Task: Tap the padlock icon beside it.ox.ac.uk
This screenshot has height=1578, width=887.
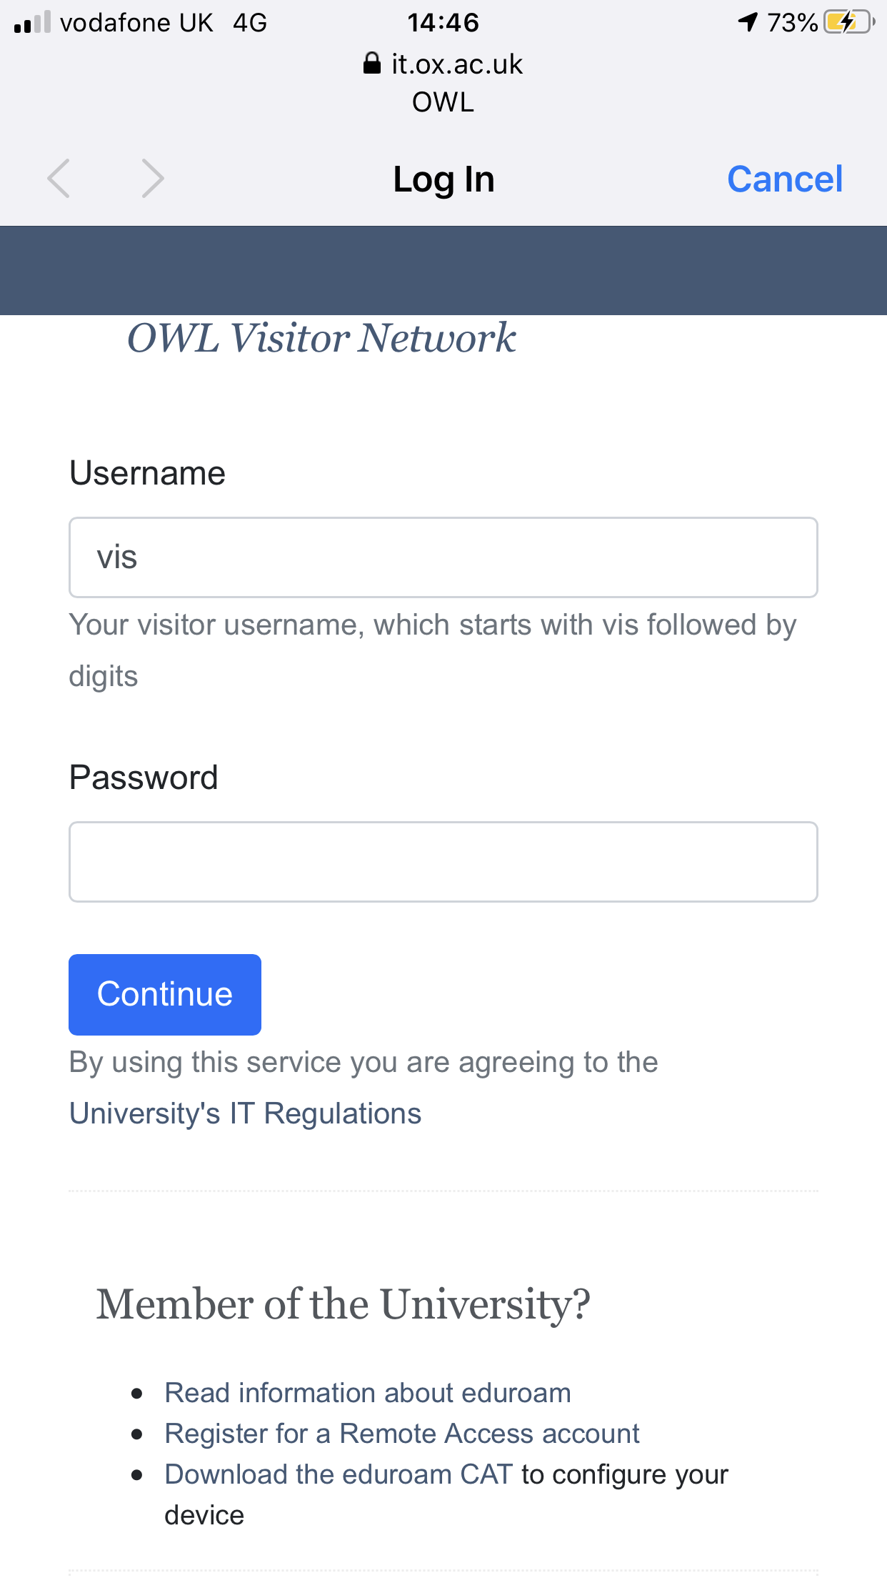Action: click(x=371, y=64)
